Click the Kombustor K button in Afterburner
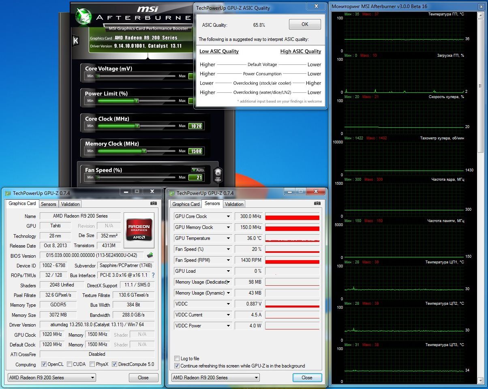The width and height of the screenshot is (488, 389). point(75,41)
